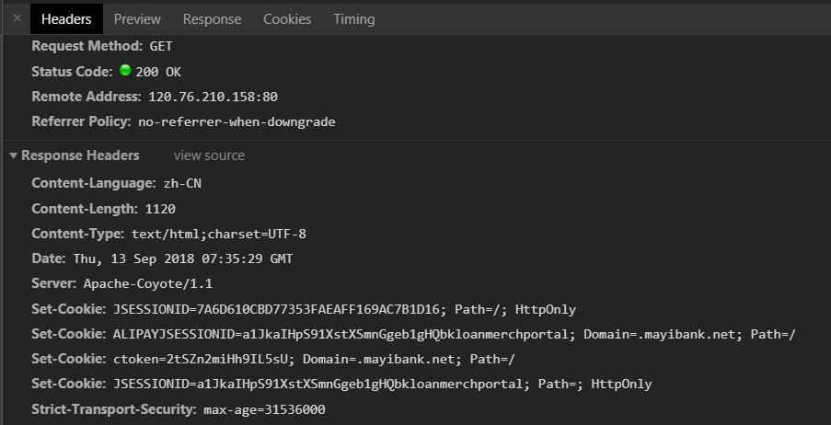Click the view source link
Viewport: 831px width, 425px height.
tap(209, 155)
